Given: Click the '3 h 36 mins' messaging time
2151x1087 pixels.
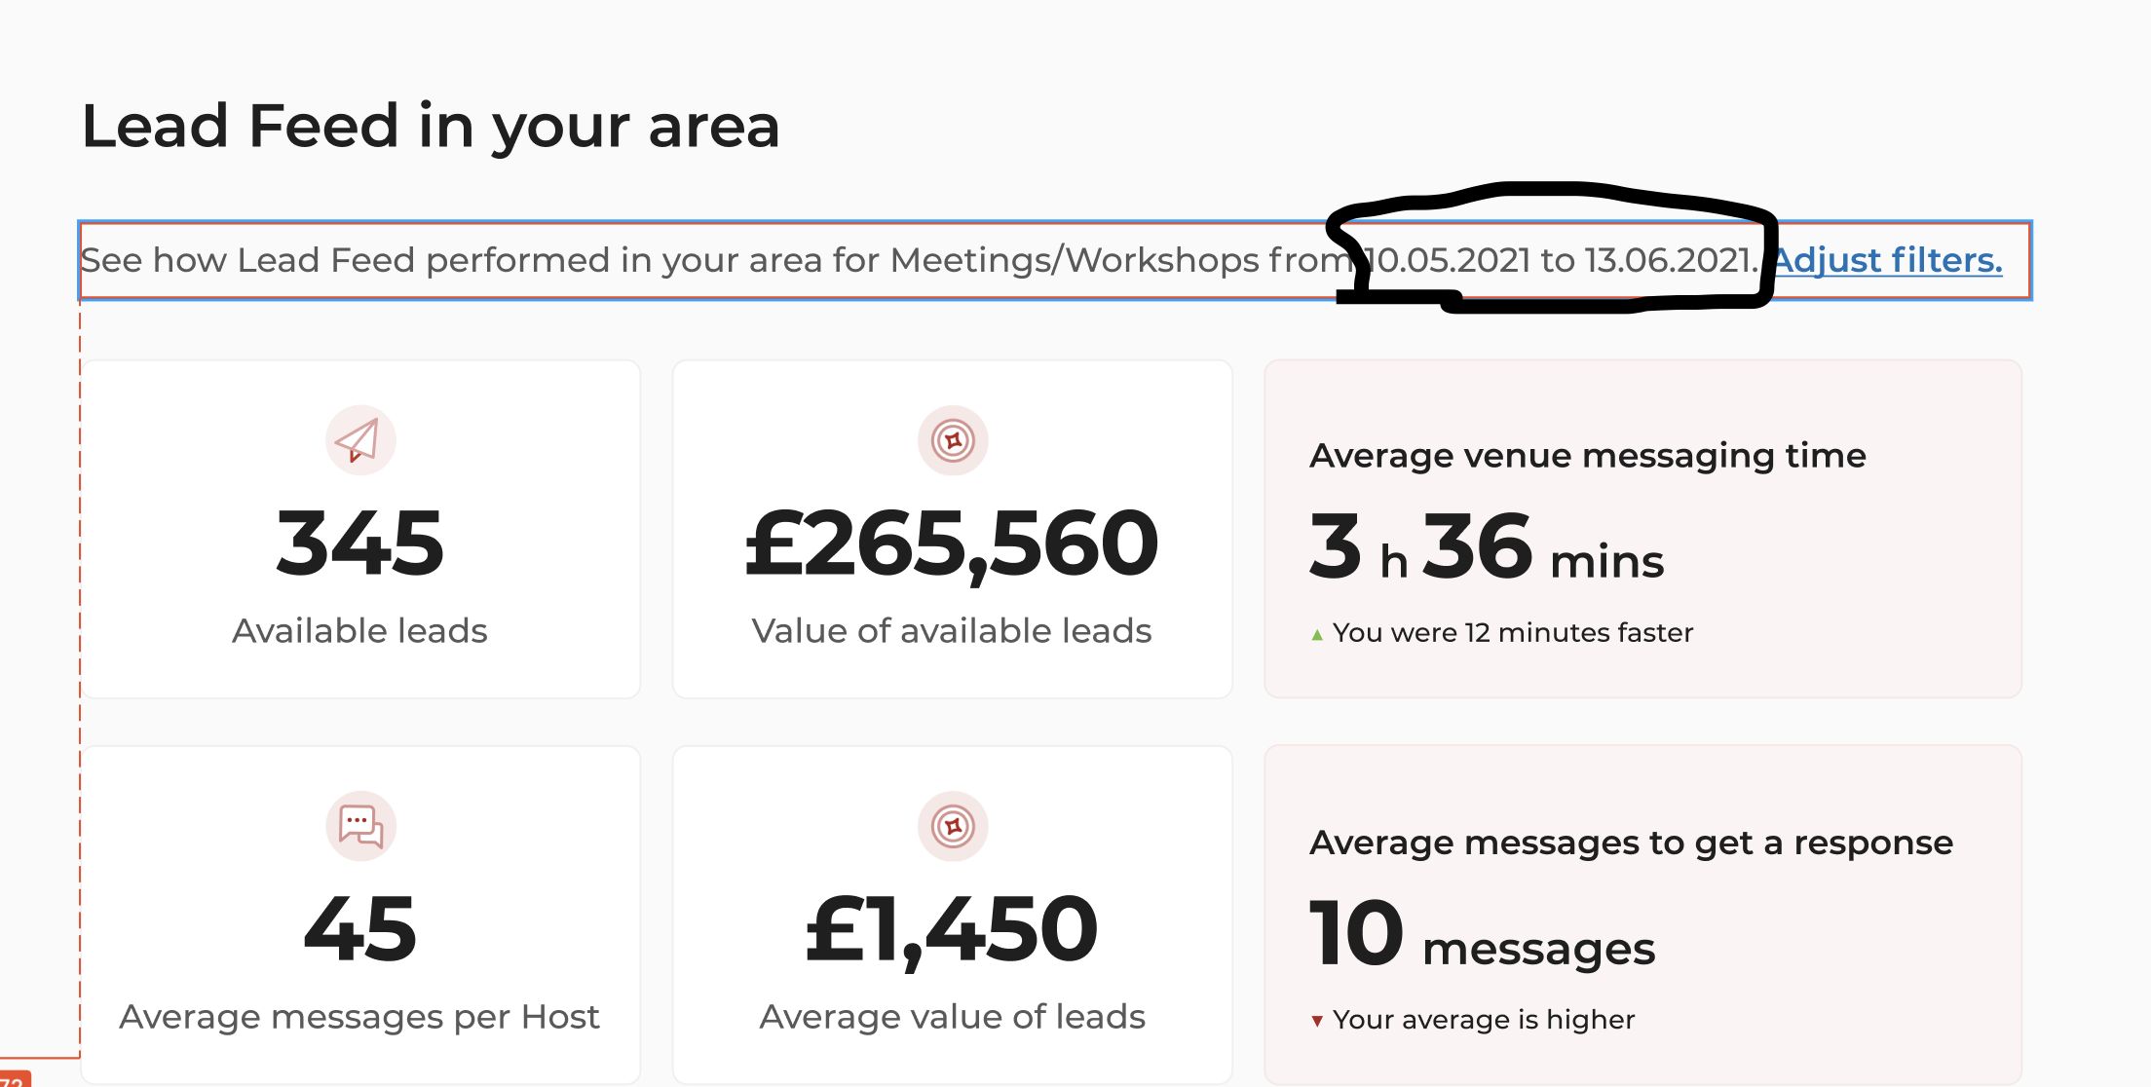Looking at the screenshot, I should [1486, 549].
